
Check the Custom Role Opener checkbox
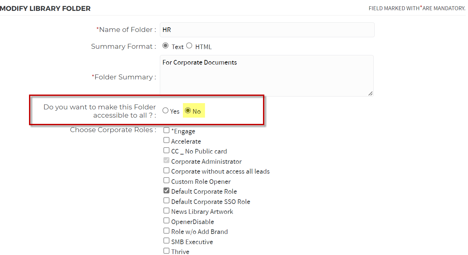click(166, 181)
